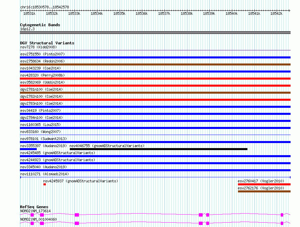Open variant nsv833160 (Wong2007)

click(40, 132)
